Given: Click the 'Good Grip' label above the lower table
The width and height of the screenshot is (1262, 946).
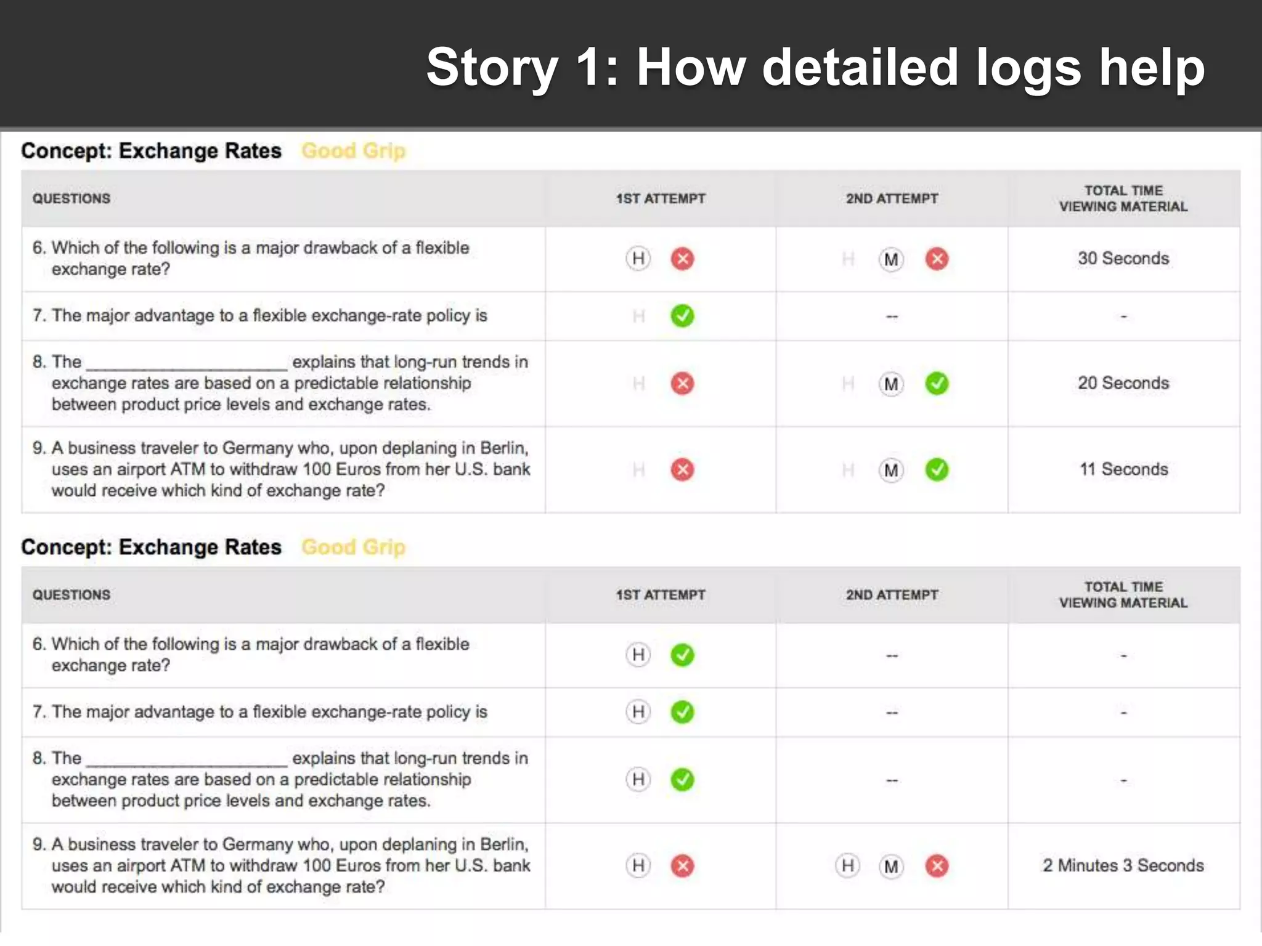Looking at the screenshot, I should (x=353, y=546).
